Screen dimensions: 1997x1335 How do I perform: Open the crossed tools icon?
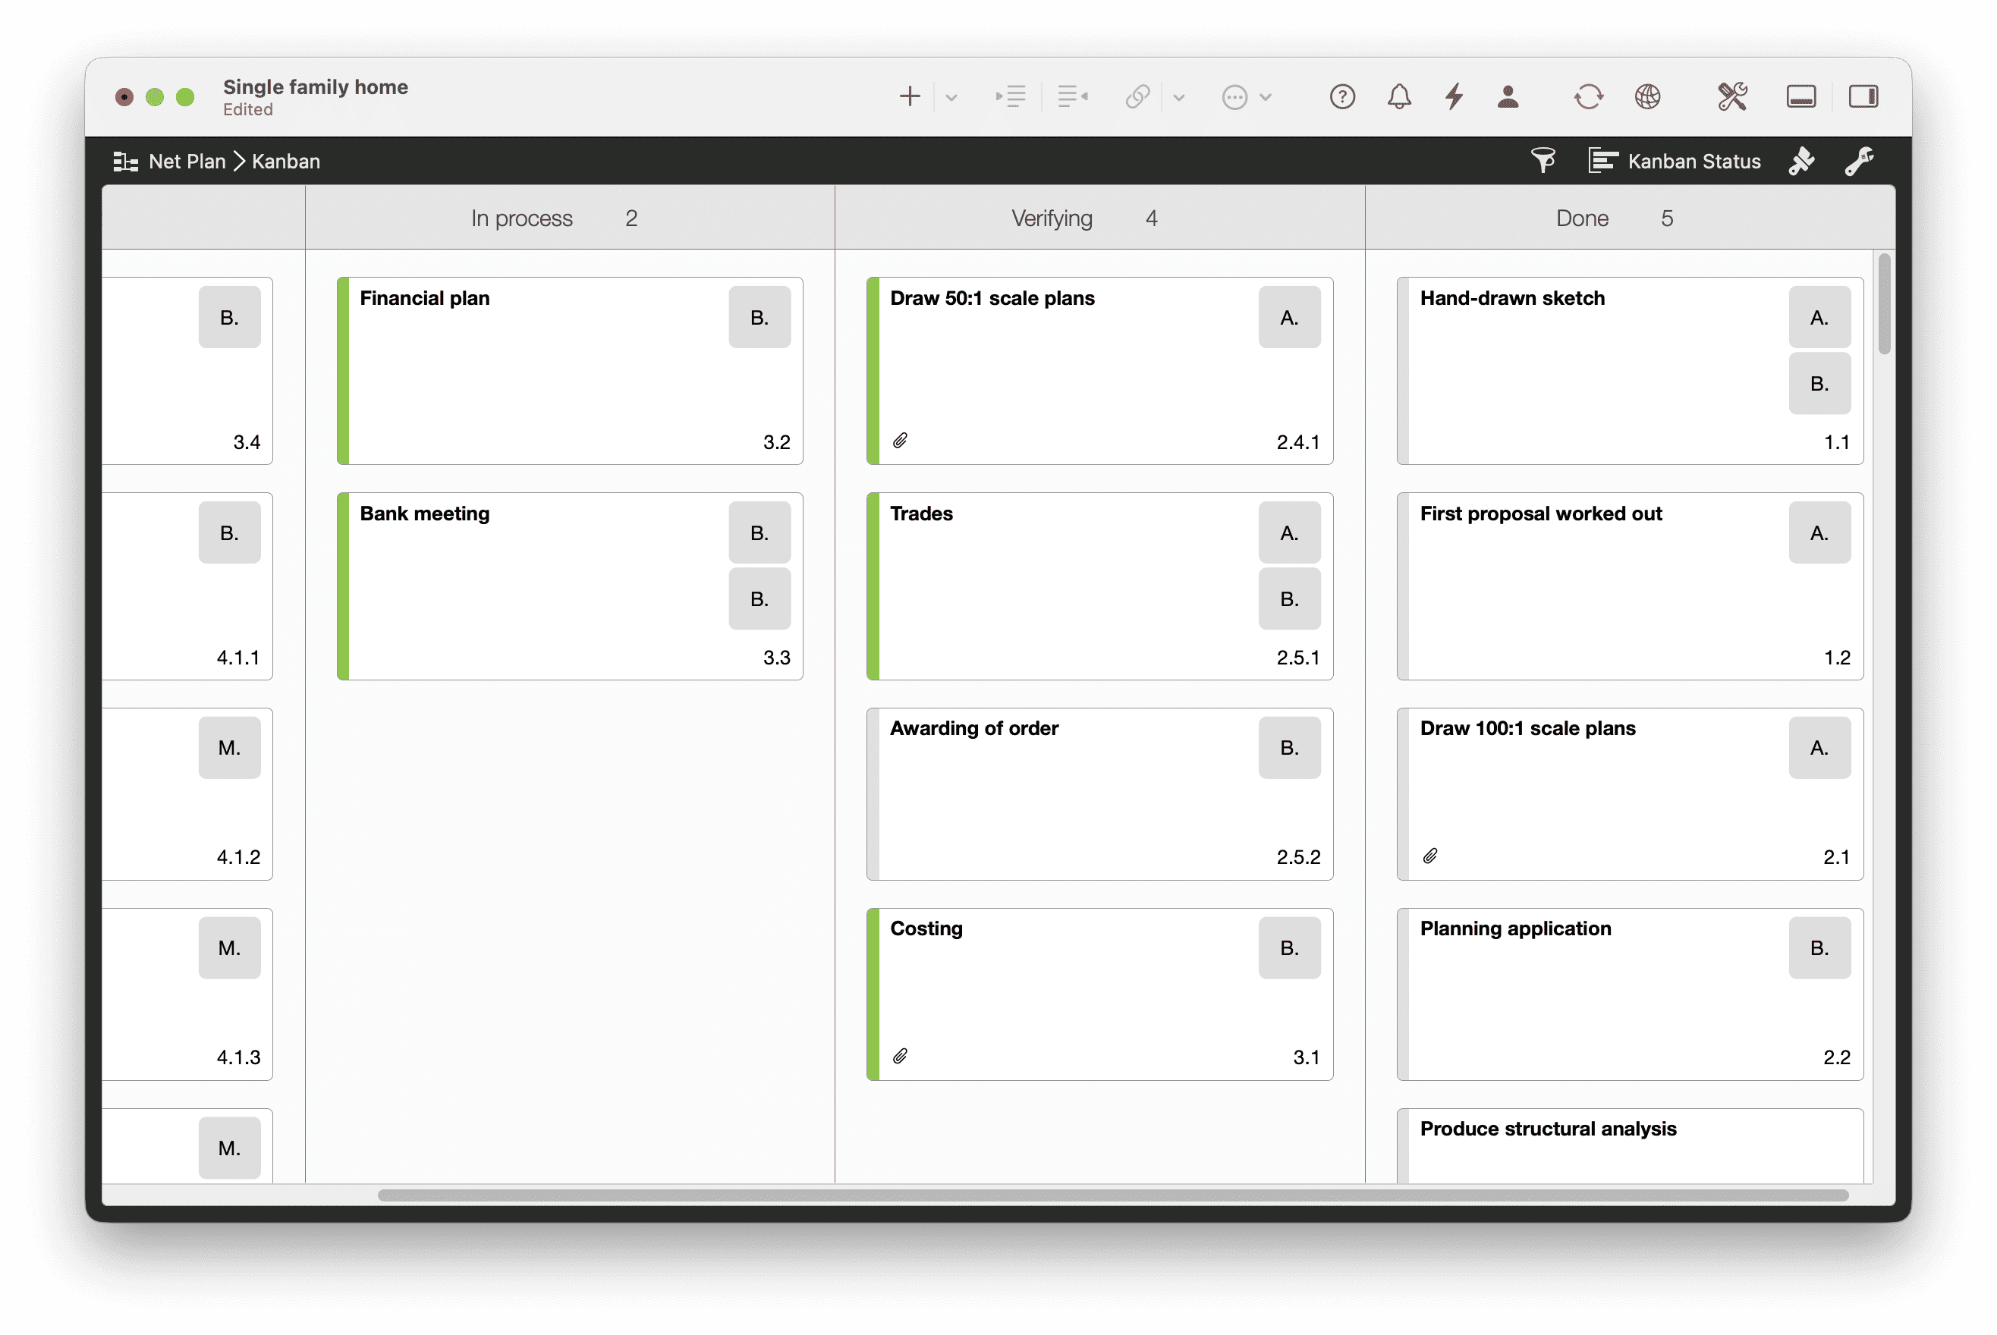1732,96
